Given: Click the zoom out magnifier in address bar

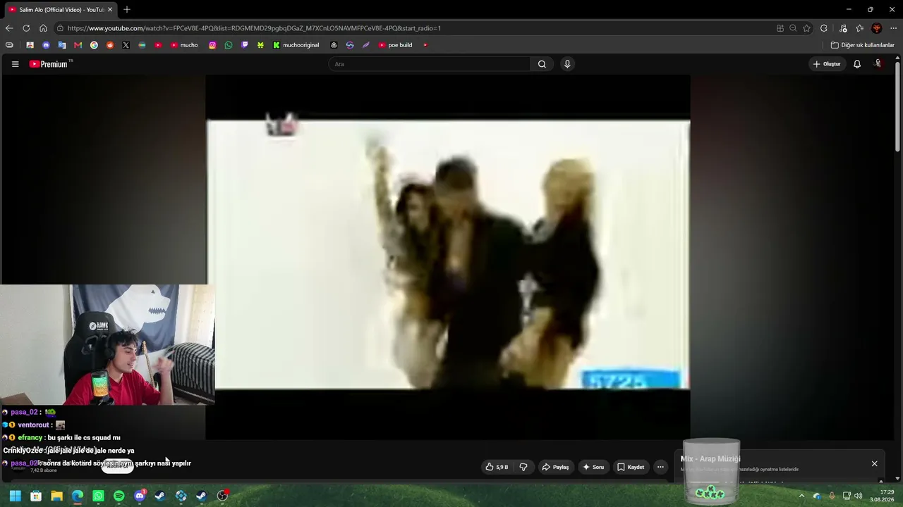Looking at the screenshot, I should point(793,28).
